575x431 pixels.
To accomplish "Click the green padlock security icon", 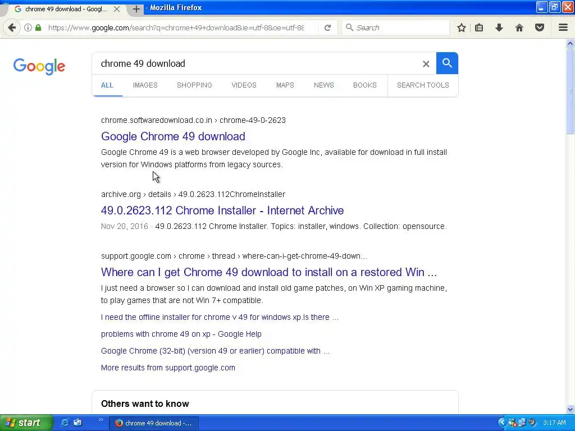I will (x=38, y=27).
